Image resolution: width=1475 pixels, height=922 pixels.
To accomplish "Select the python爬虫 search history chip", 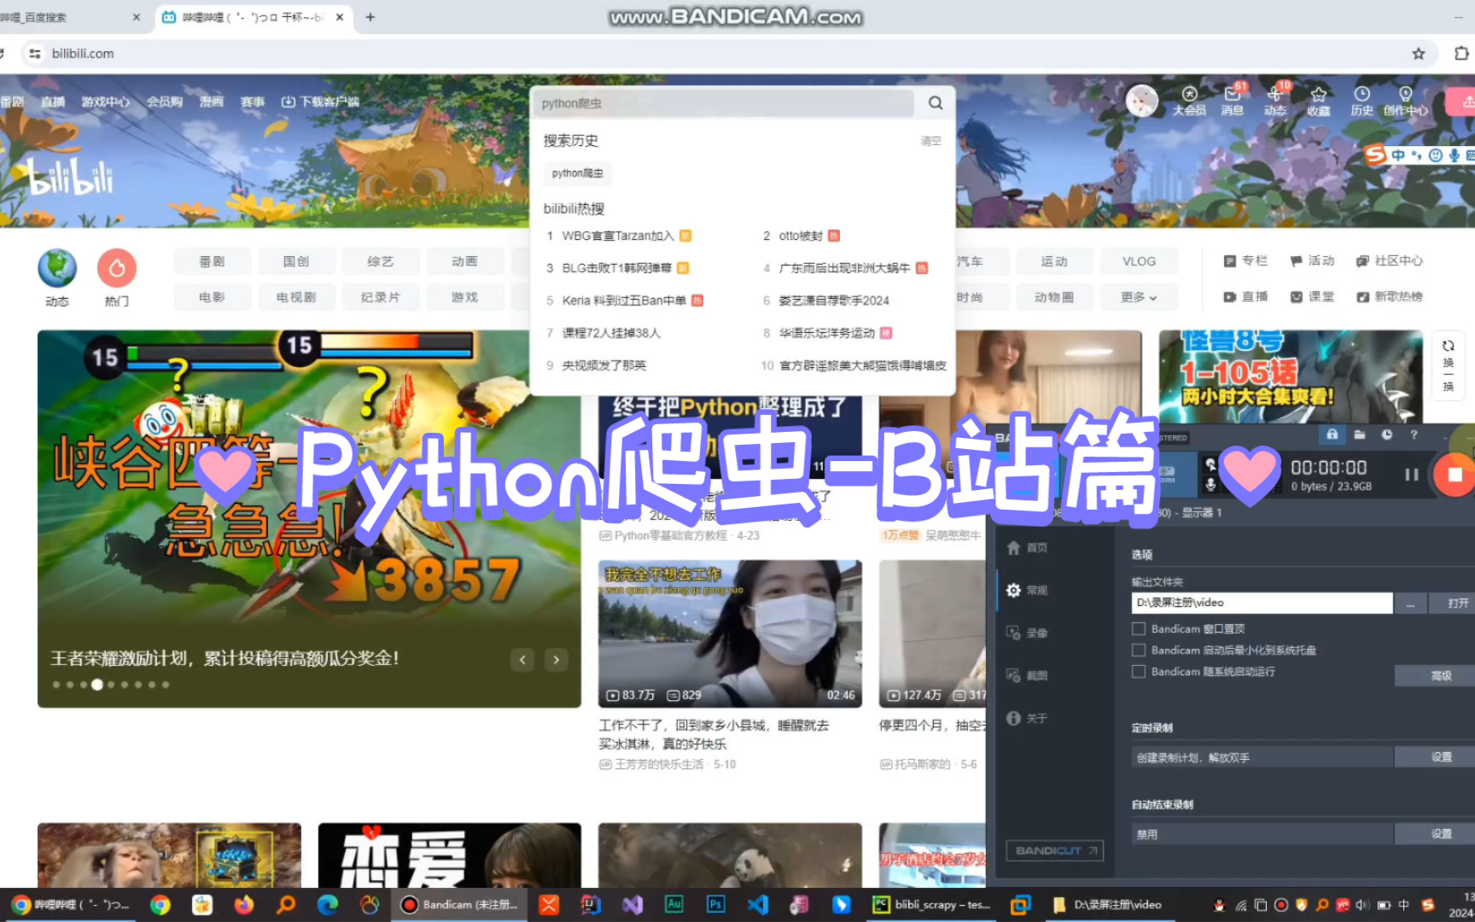I will (577, 173).
